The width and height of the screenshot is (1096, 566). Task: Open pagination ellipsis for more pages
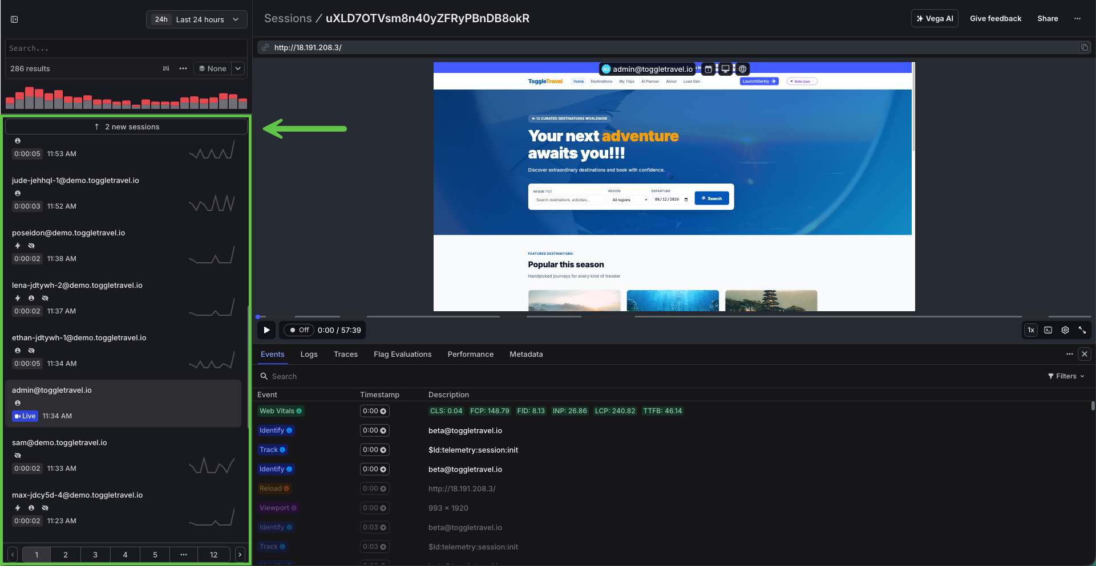tap(184, 555)
